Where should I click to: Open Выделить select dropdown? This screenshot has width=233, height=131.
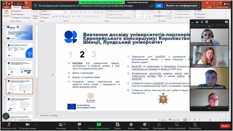point(201,17)
